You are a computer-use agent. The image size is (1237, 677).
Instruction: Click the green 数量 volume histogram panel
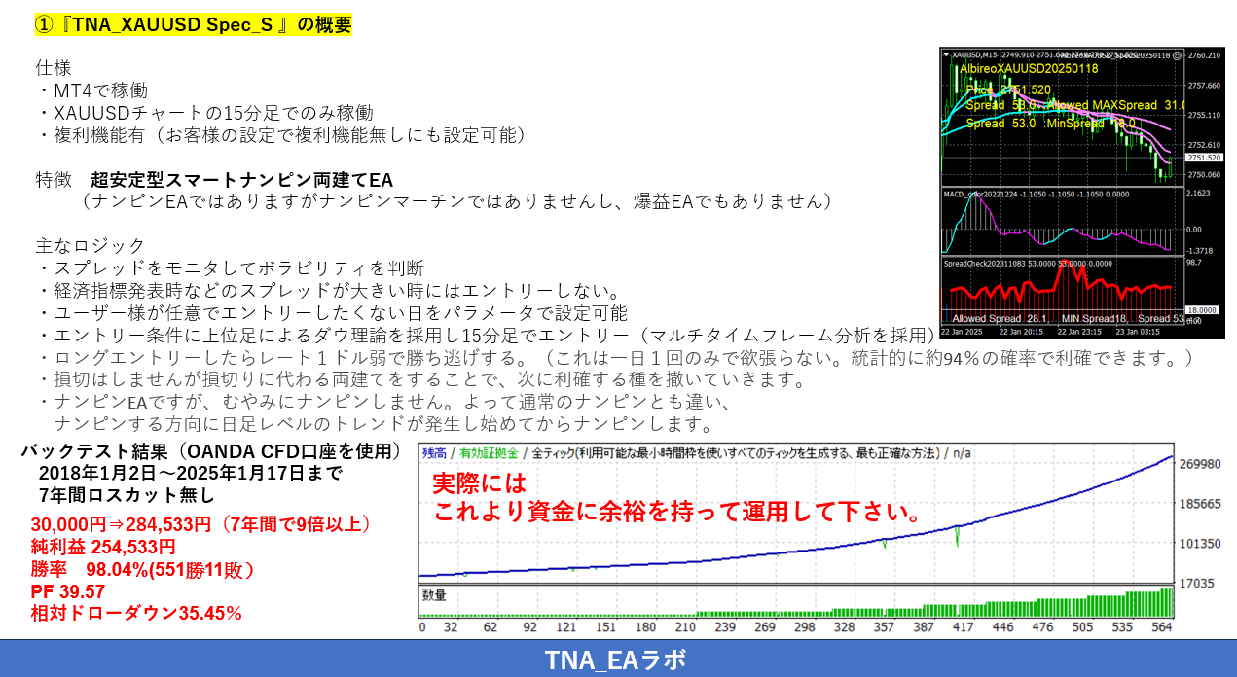[x=798, y=603]
